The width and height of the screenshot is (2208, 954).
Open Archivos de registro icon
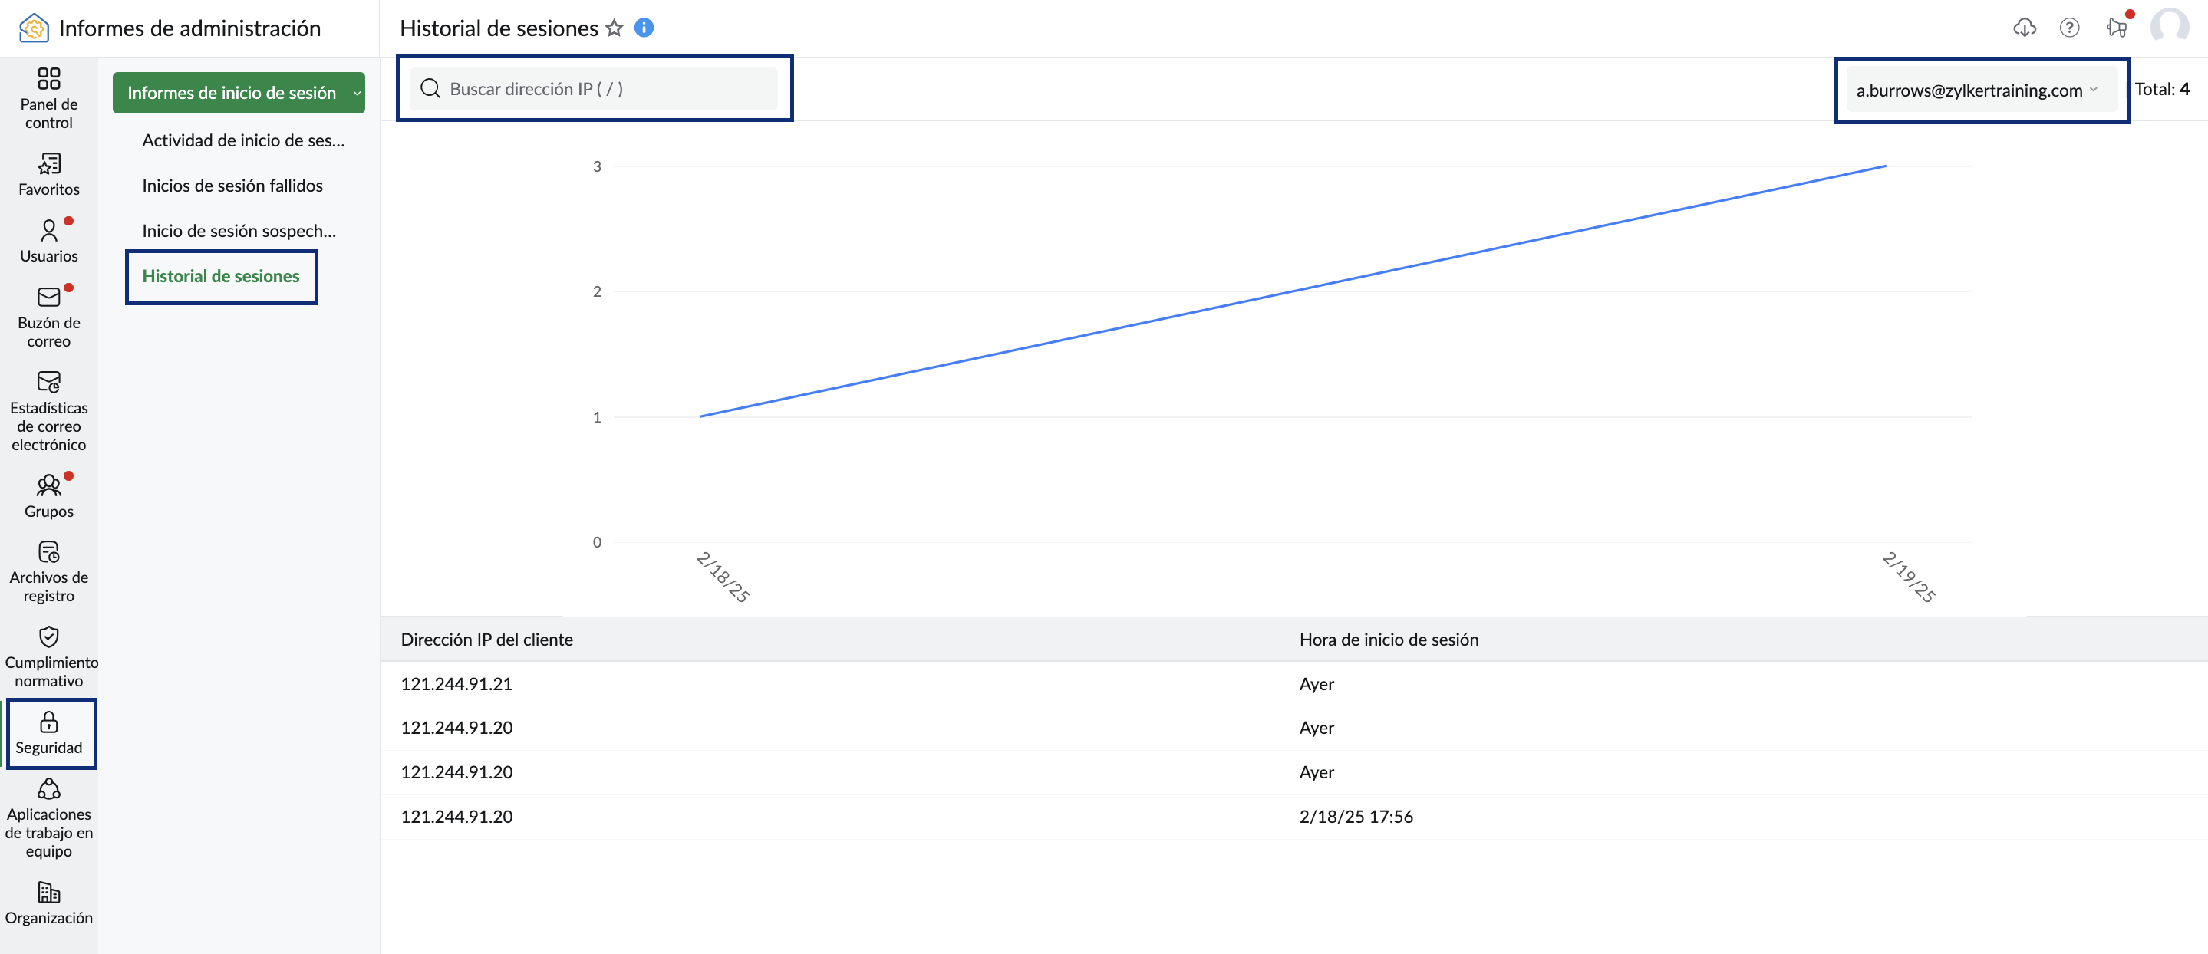49,551
